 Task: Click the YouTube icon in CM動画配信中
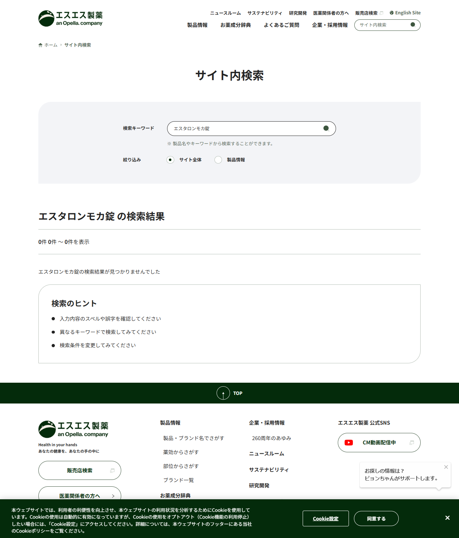tap(349, 443)
